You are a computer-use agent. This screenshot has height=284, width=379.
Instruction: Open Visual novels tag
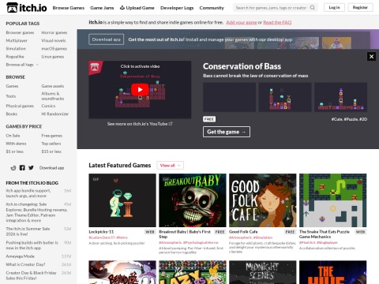click(54, 40)
